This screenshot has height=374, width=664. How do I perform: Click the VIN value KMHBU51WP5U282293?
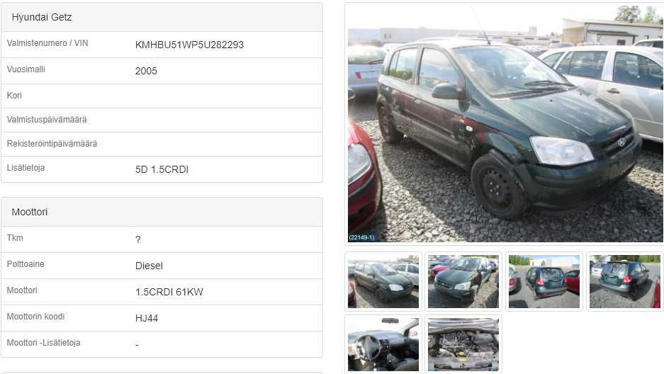189,45
